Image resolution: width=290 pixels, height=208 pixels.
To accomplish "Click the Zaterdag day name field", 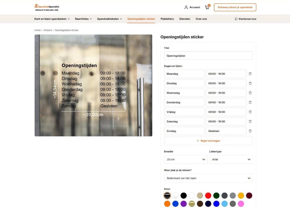I will click(184, 122).
